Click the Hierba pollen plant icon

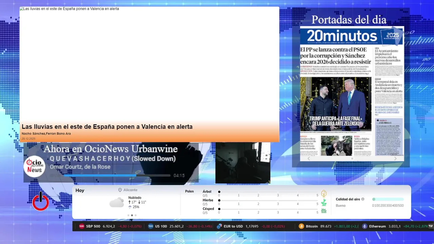tap(324, 202)
